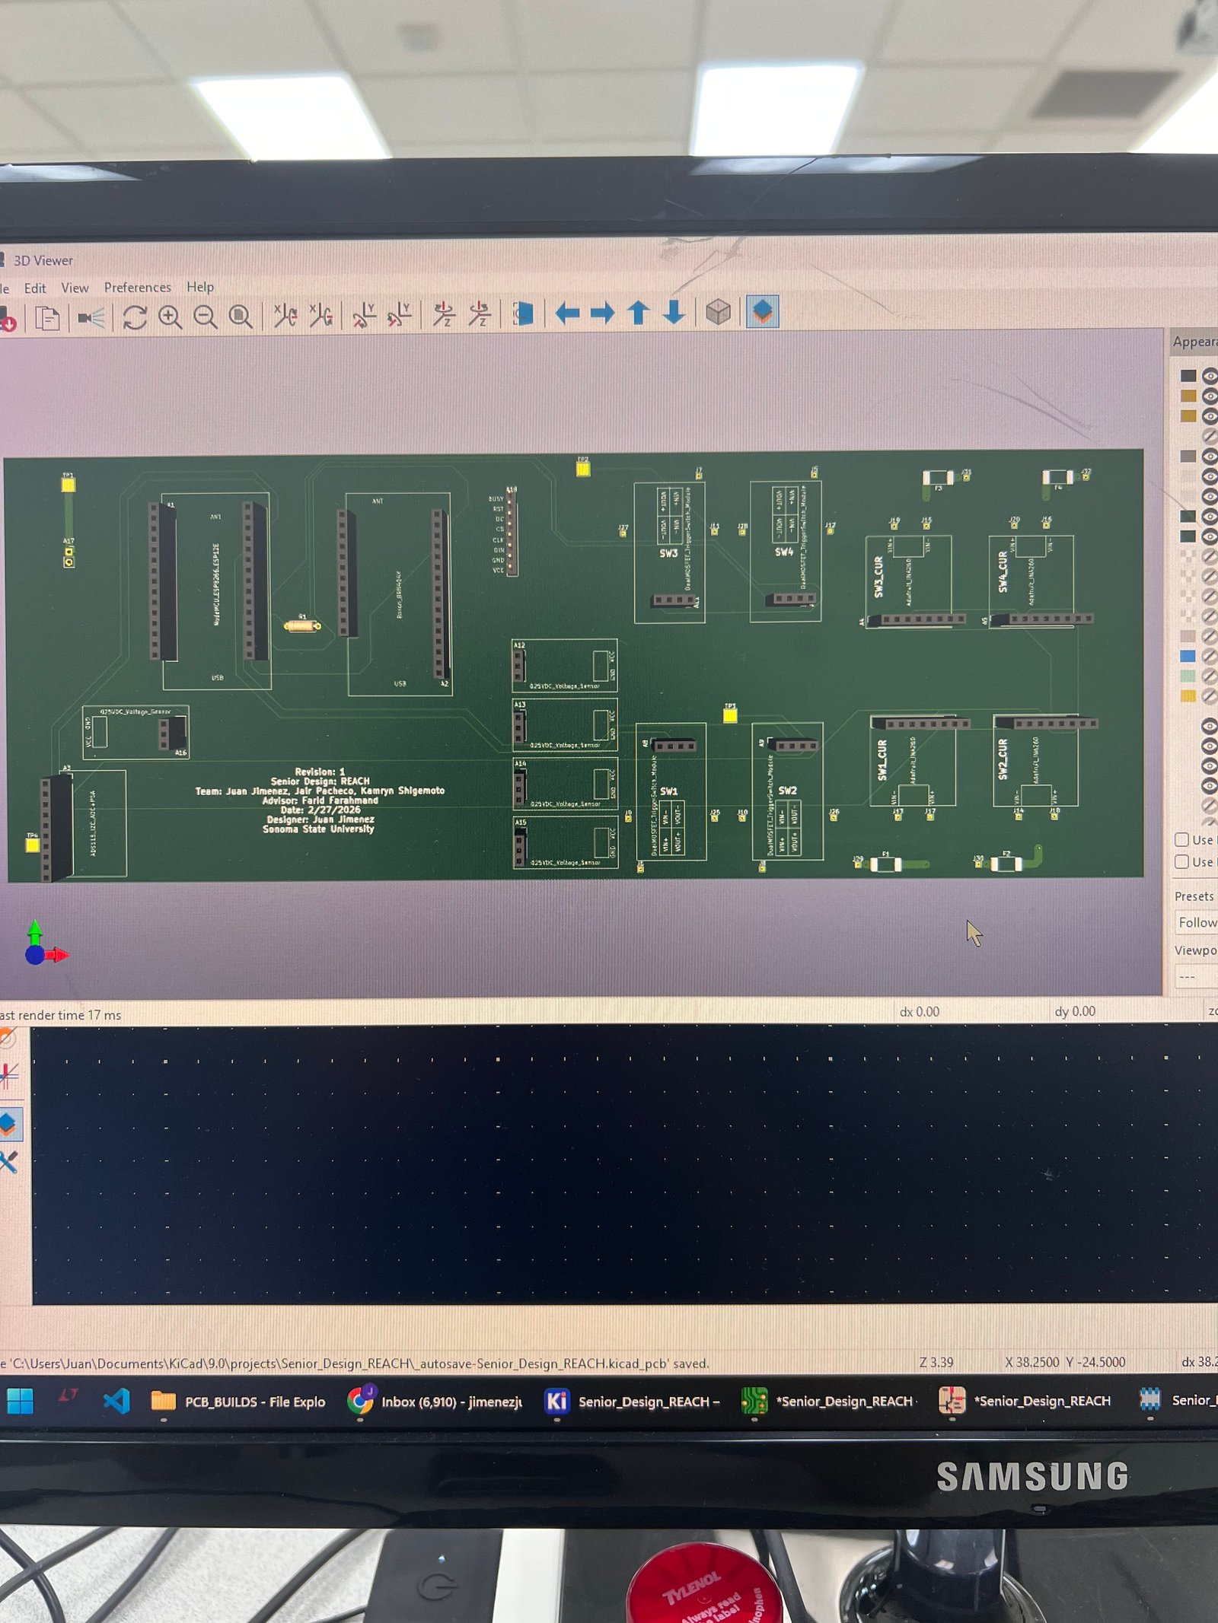Click the autosave 'saved' message in status bar

pos(355,1364)
